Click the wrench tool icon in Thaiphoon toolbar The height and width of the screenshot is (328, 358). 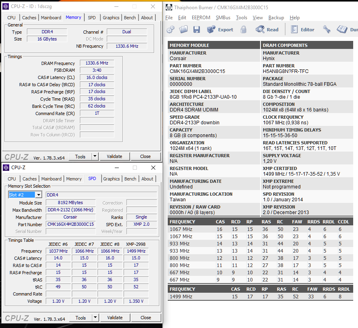pyautogui.click(x=326, y=29)
